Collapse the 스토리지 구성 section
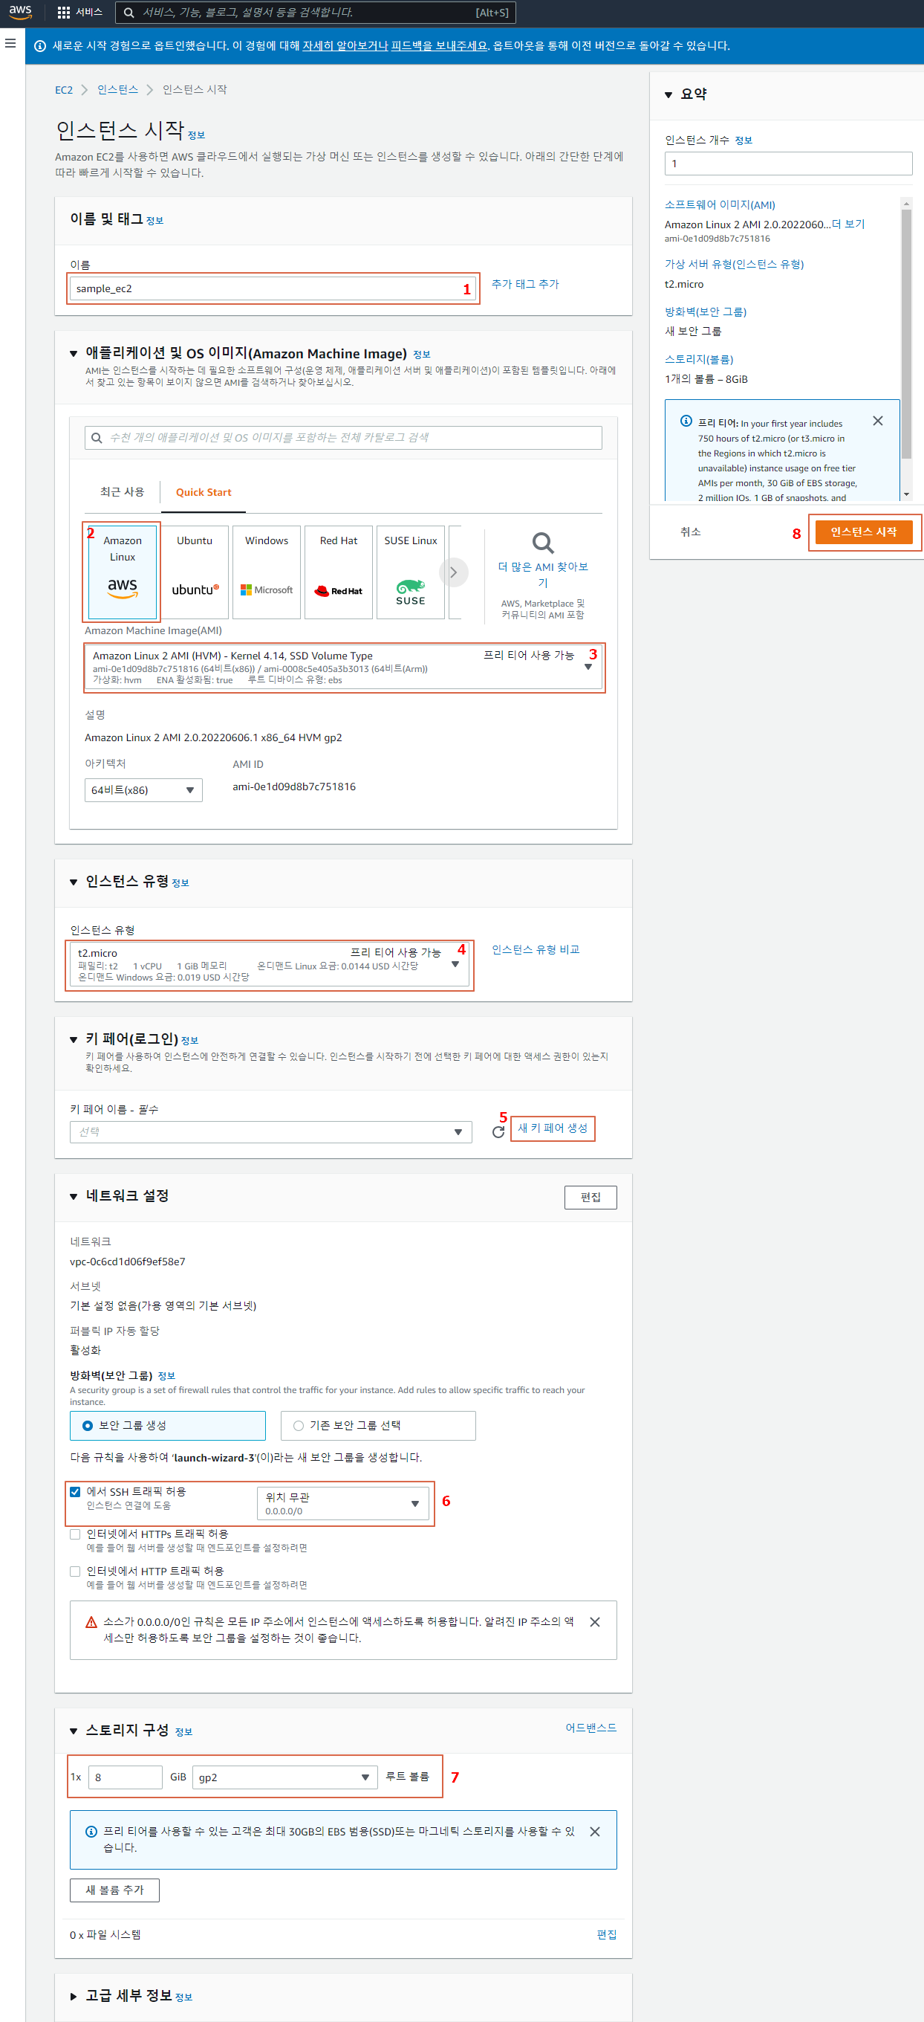Viewport: 924px width, 2022px height. 74,1731
